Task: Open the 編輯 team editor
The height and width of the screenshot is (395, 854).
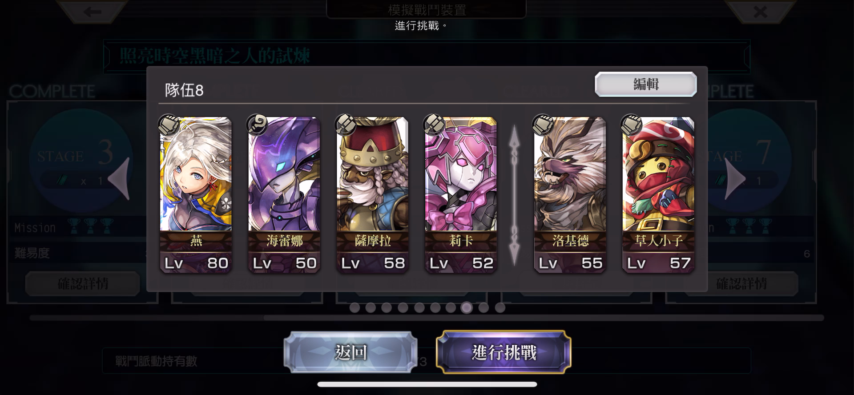Action: tap(646, 84)
